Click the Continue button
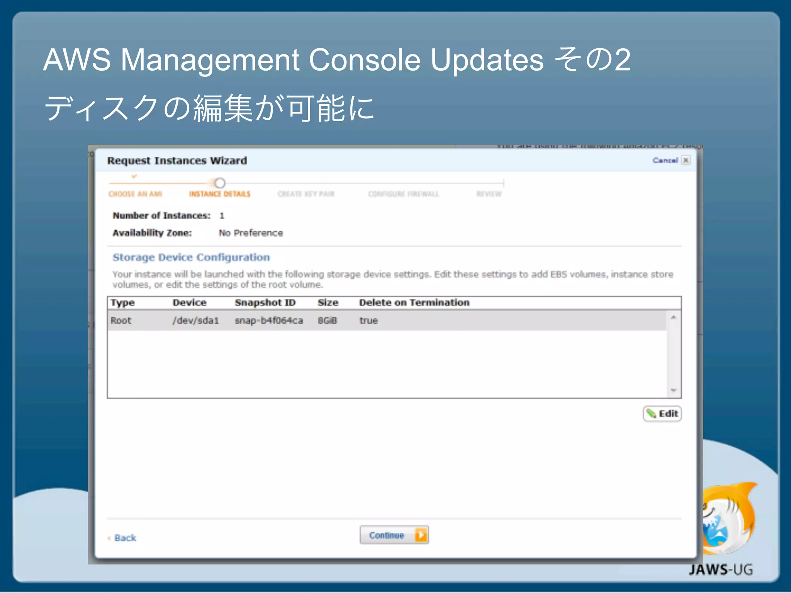The width and height of the screenshot is (791, 593). 394,535
